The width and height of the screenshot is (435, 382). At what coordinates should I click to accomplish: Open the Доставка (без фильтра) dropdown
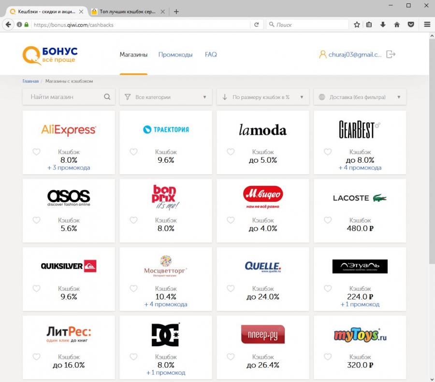coord(360,97)
